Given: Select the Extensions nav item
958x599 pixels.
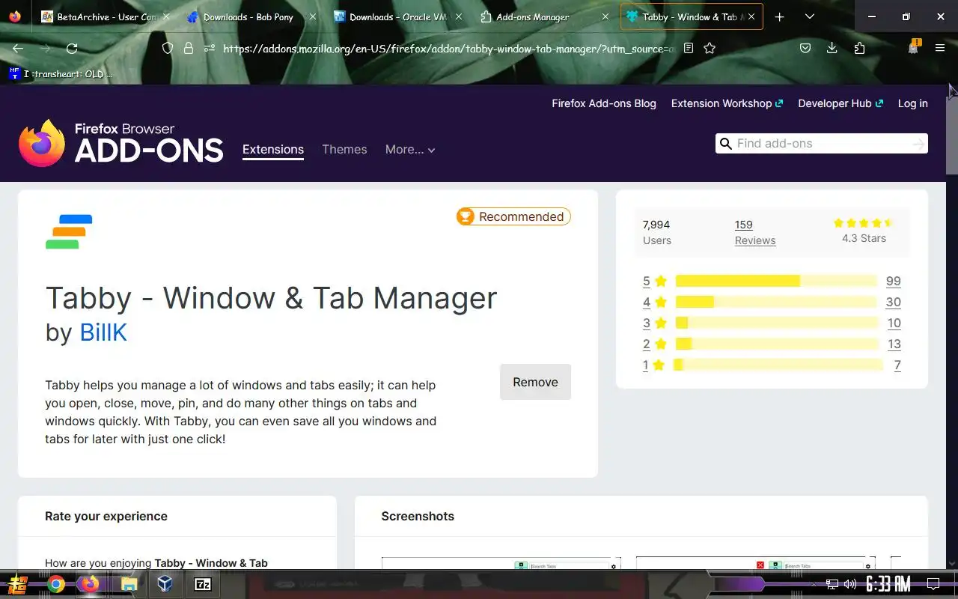Looking at the screenshot, I should coord(273,149).
